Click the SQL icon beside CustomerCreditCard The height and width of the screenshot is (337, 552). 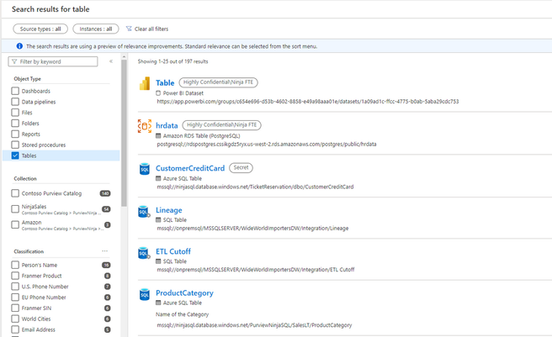click(145, 169)
